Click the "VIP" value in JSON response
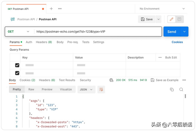This screenshot has width=196, height=131. (x=54, y=109)
